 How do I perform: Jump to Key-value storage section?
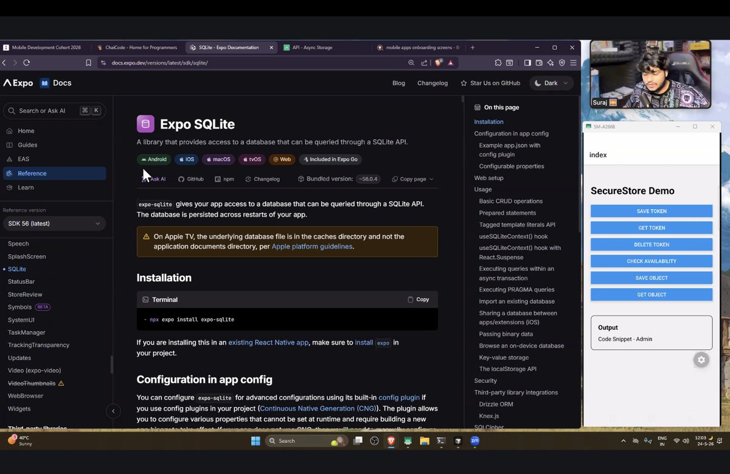click(x=504, y=357)
